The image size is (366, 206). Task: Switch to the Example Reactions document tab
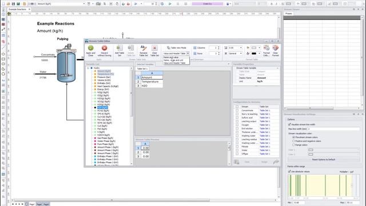[19, 9]
